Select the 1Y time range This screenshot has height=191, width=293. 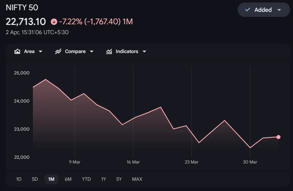(x=104, y=179)
